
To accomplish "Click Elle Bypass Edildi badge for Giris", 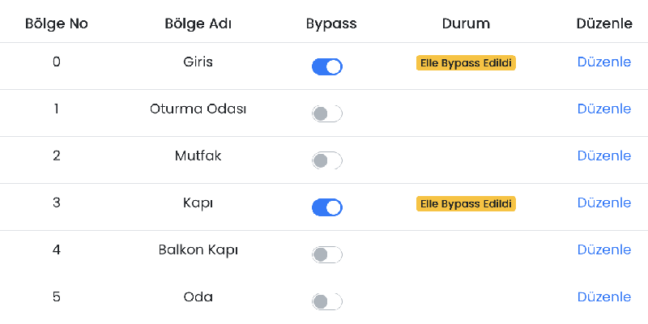I will click(x=466, y=62).
